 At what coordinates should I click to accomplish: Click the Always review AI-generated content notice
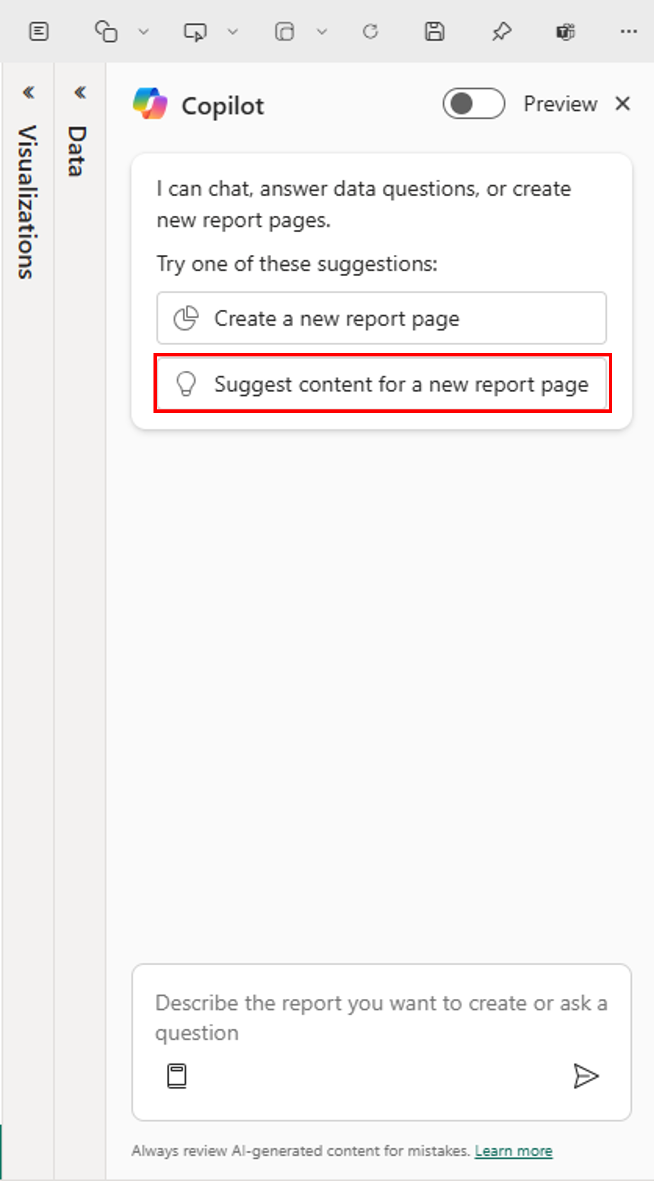click(301, 1151)
